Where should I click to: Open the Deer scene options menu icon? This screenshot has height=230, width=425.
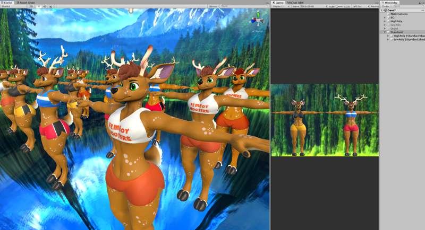(x=422, y=10)
